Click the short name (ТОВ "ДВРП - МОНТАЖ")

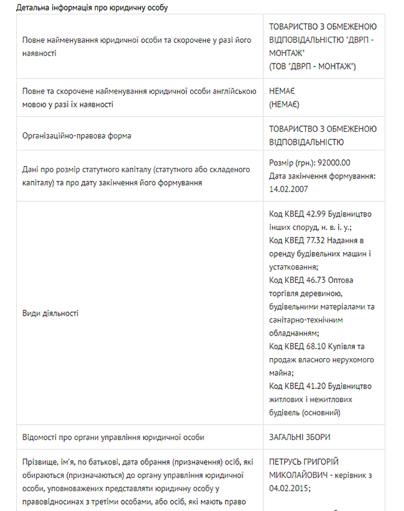[312, 66]
